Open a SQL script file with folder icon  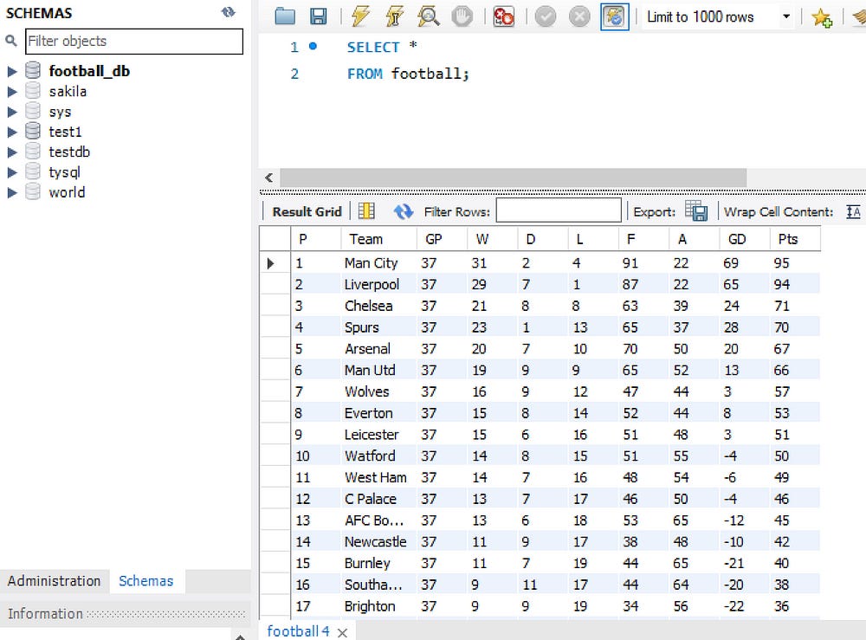coord(285,16)
